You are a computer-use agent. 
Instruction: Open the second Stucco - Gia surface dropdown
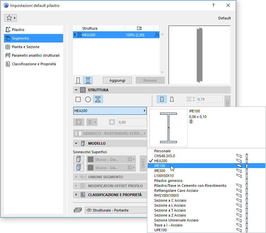111,167
